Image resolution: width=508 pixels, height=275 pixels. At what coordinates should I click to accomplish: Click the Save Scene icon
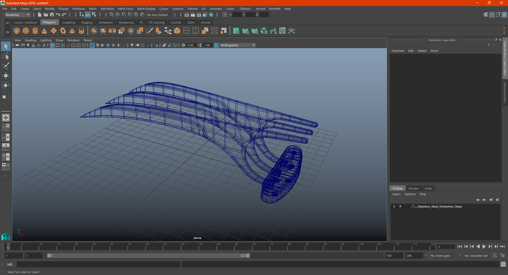52,15
